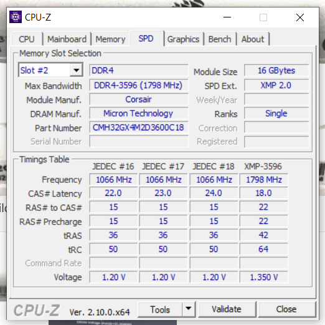Viewport: 325px width, 325px height.
Task: Click the RAS# Precharge row label
Action: click(x=50, y=221)
